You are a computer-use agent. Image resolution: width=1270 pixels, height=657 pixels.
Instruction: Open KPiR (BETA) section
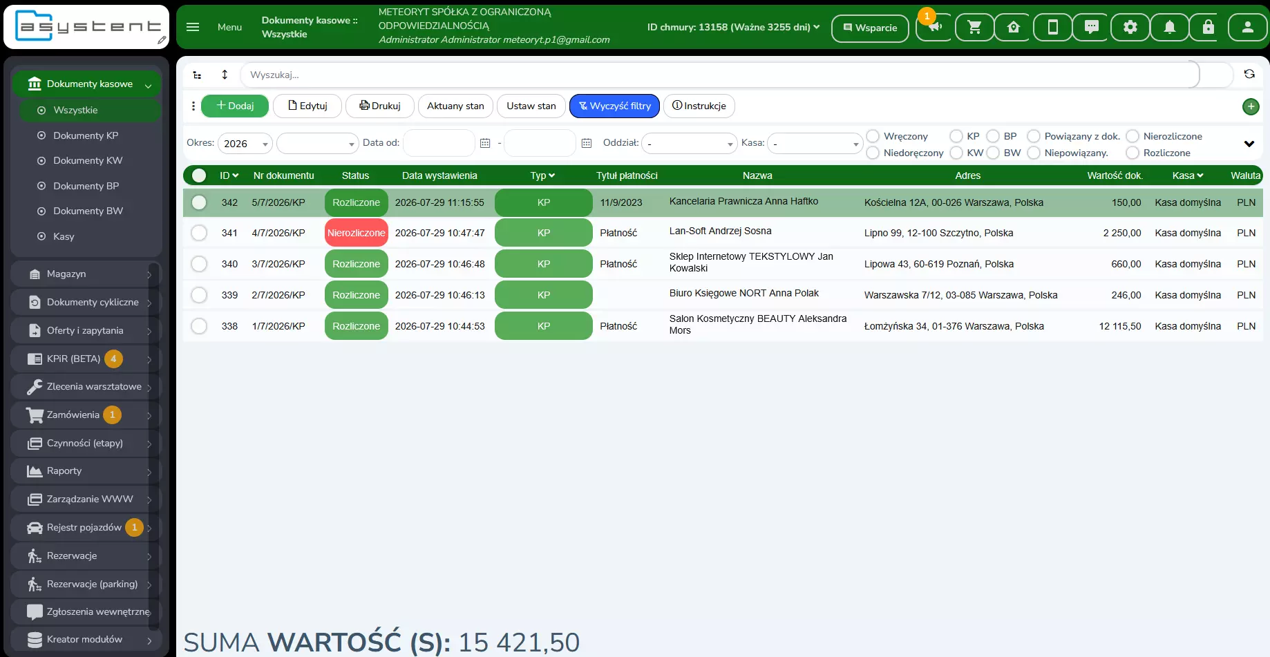point(86,359)
